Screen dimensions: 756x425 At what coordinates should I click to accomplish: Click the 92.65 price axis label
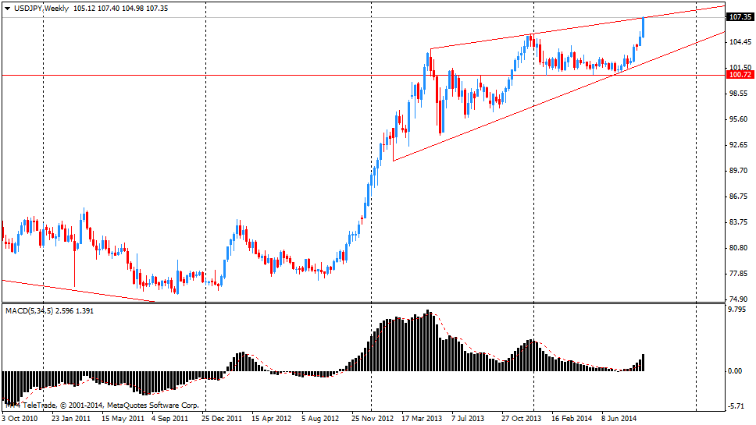(740, 145)
